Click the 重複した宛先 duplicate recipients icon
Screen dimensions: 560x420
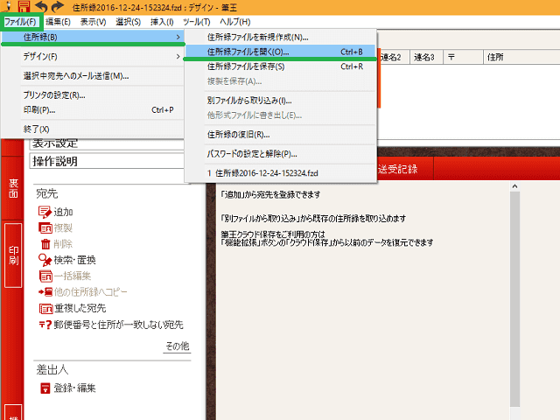pyautogui.click(x=45, y=308)
